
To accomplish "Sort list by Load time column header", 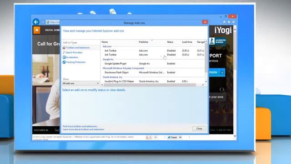I will 187,42.
